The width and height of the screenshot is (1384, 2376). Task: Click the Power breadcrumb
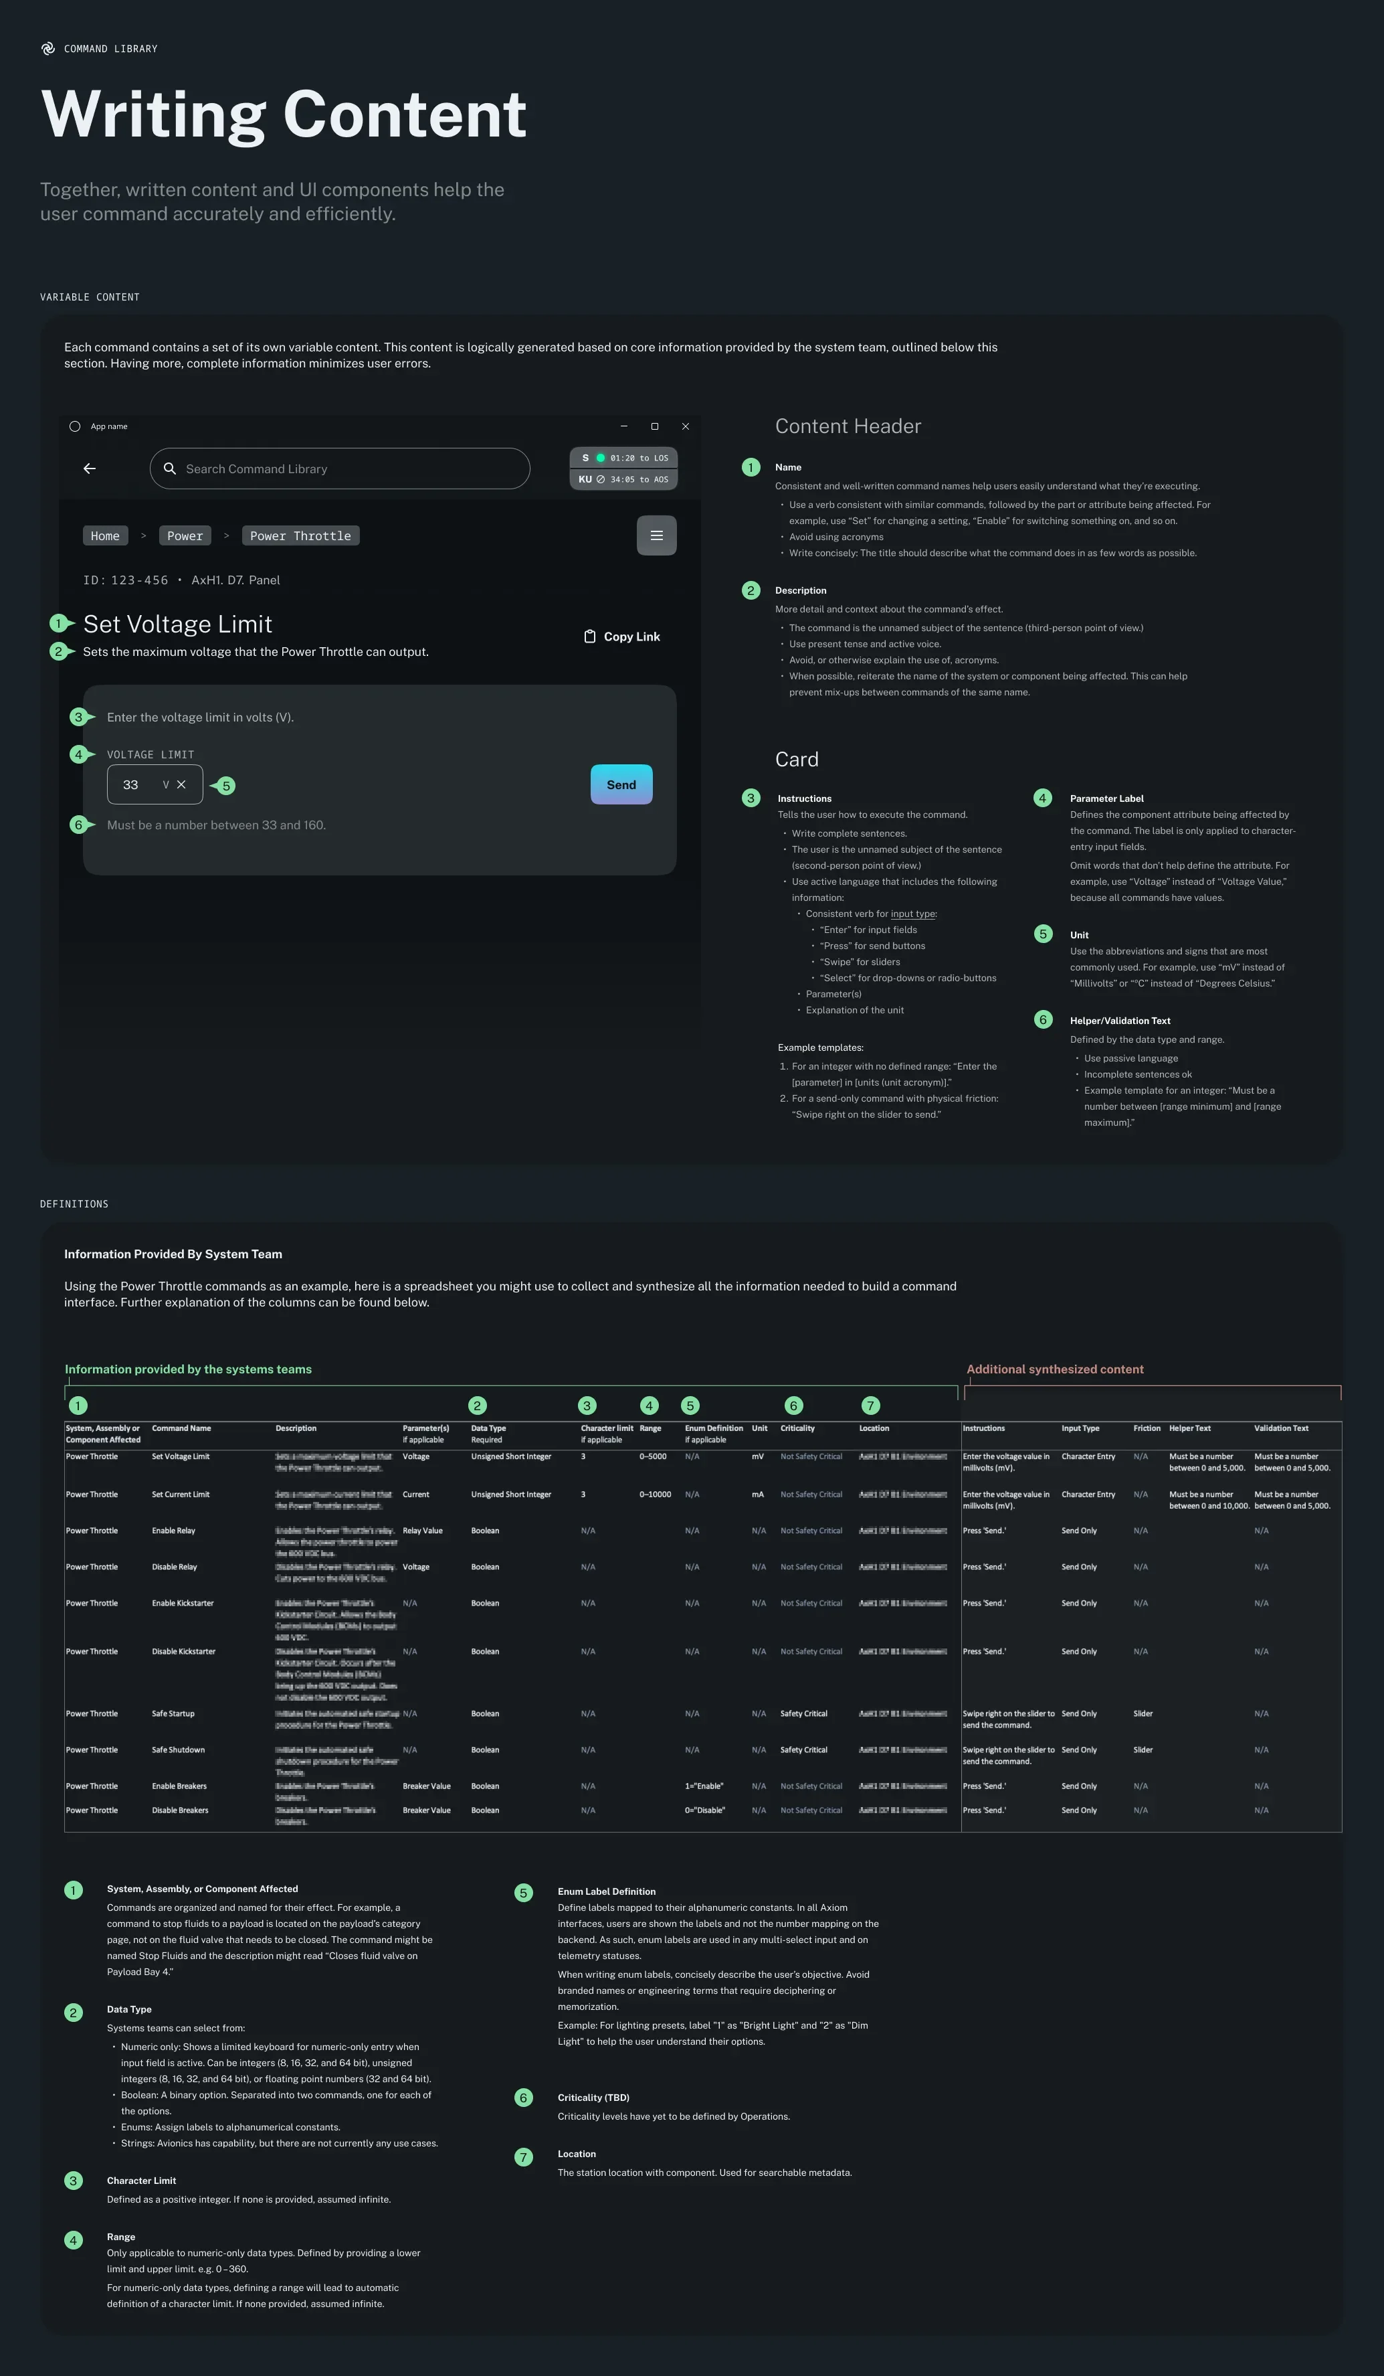tap(185, 535)
